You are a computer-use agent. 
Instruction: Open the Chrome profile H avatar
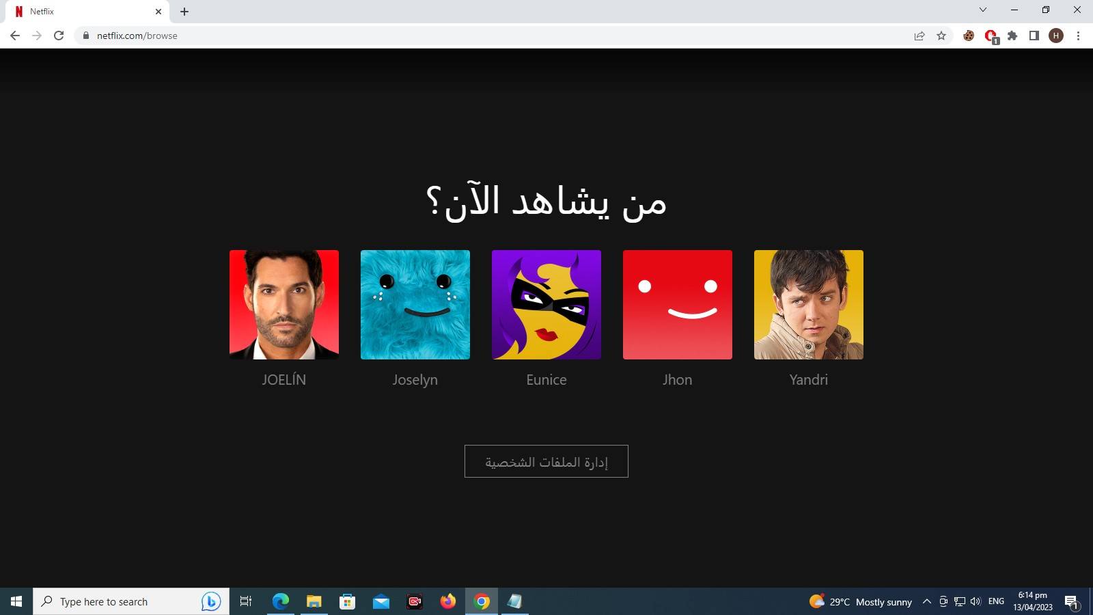1056,36
